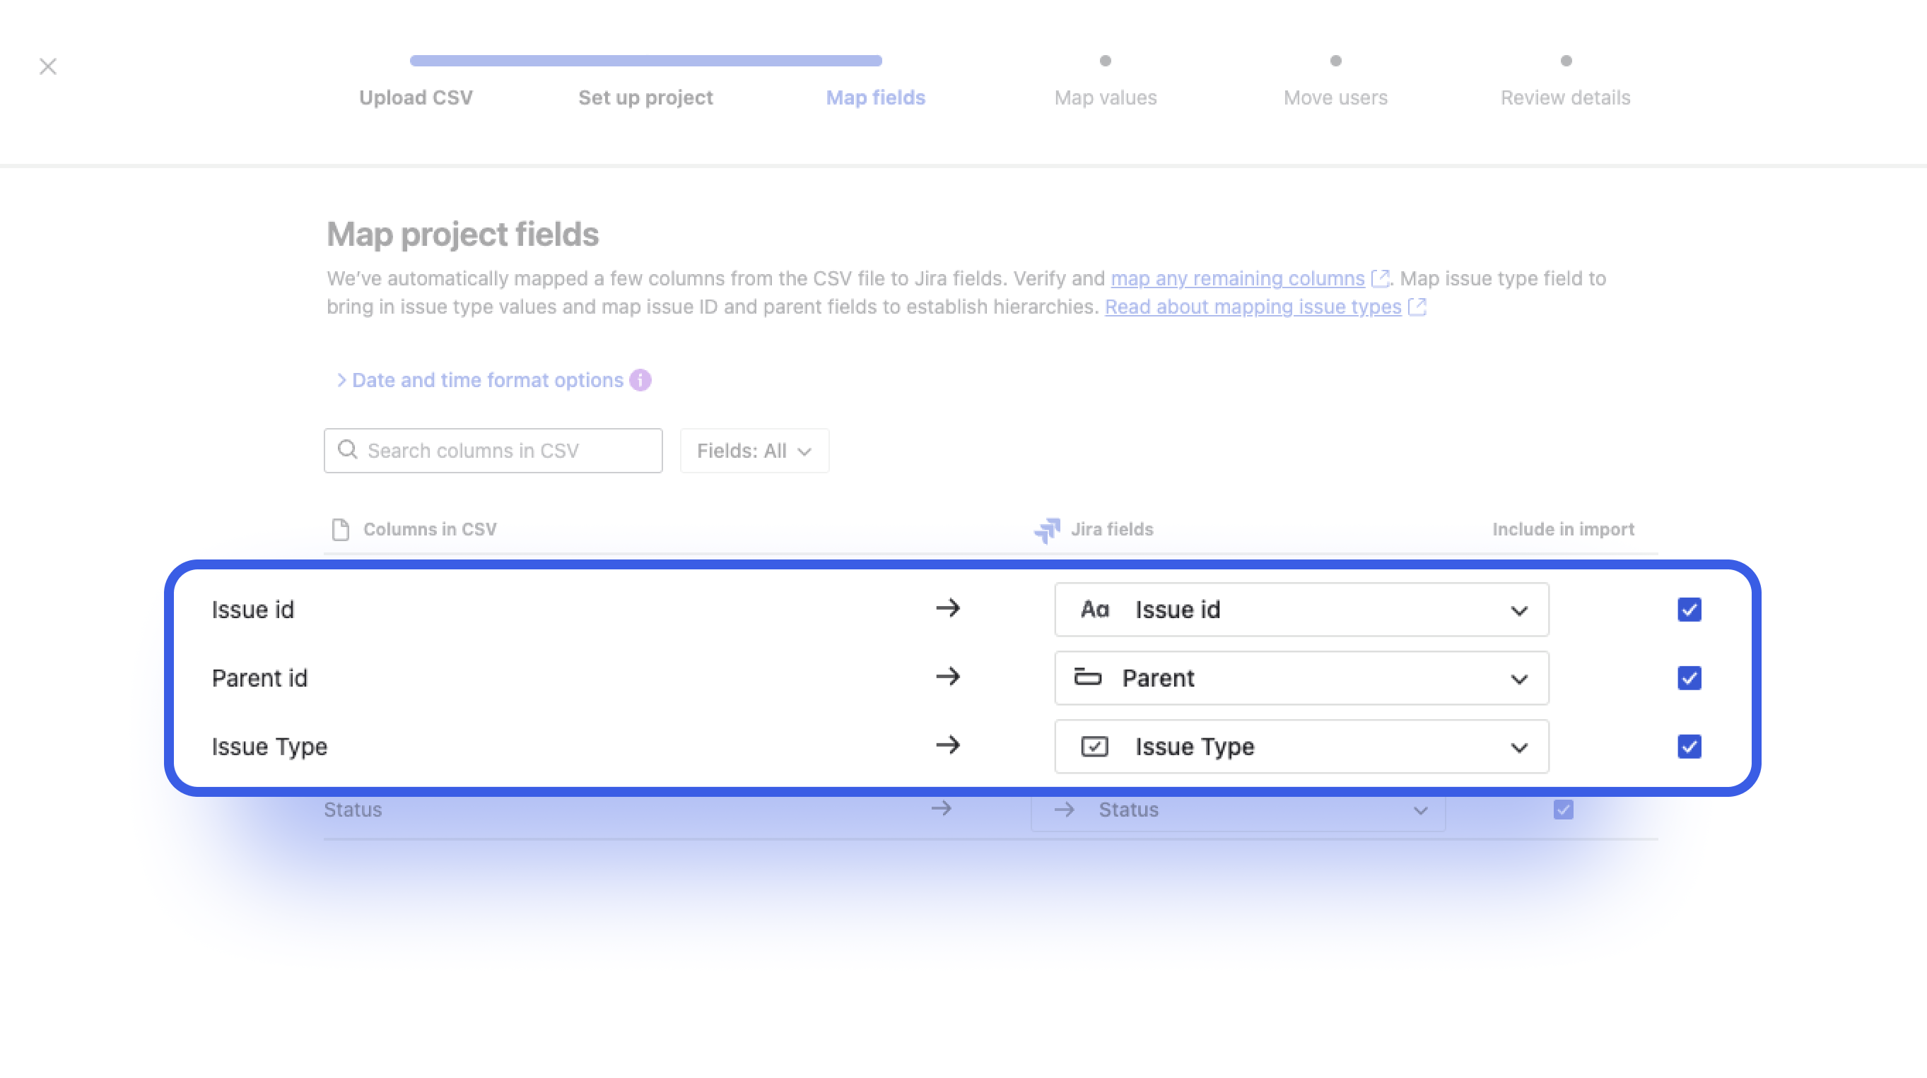Open the Parent Jira field dropdown
The image size is (1927, 1078).
point(1301,678)
